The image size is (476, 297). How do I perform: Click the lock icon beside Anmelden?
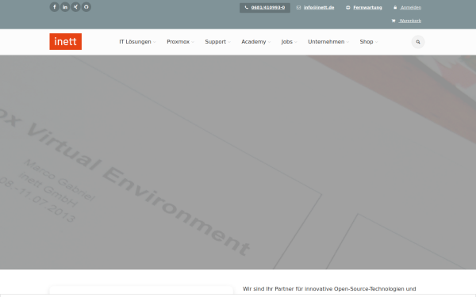pos(395,8)
